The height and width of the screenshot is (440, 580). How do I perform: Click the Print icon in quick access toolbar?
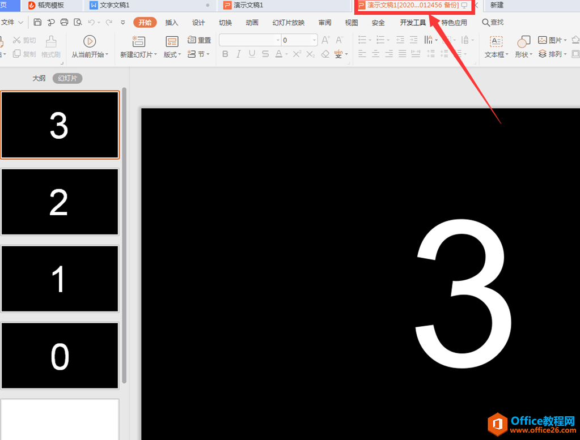point(64,23)
